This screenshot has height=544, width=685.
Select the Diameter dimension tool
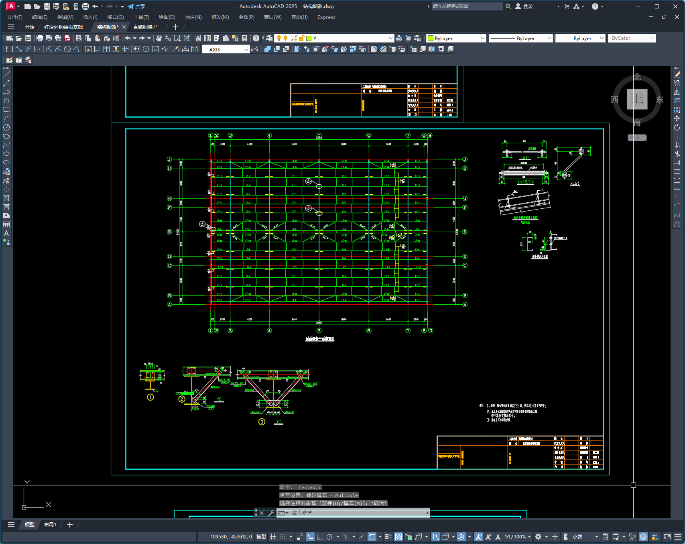[67, 49]
